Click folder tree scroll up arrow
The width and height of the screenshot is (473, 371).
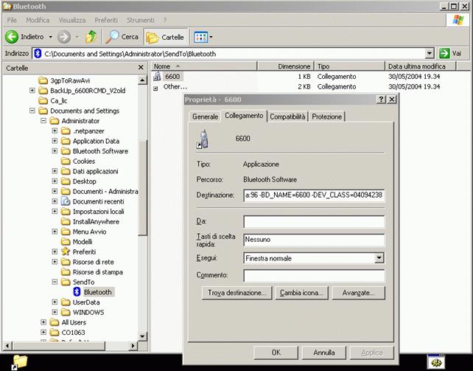(x=142, y=80)
